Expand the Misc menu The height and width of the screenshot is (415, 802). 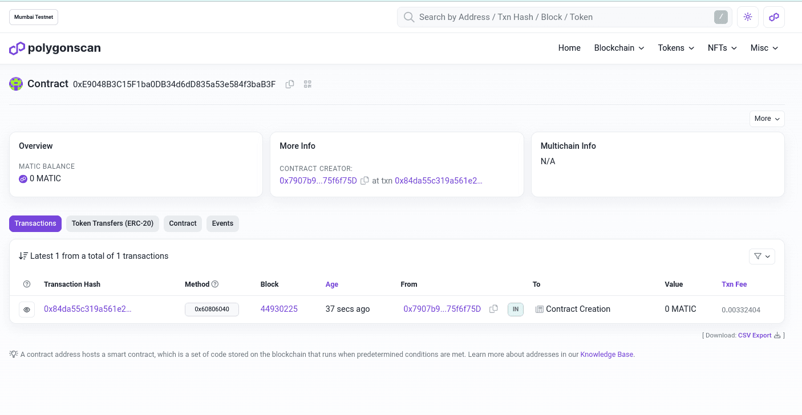(764, 48)
